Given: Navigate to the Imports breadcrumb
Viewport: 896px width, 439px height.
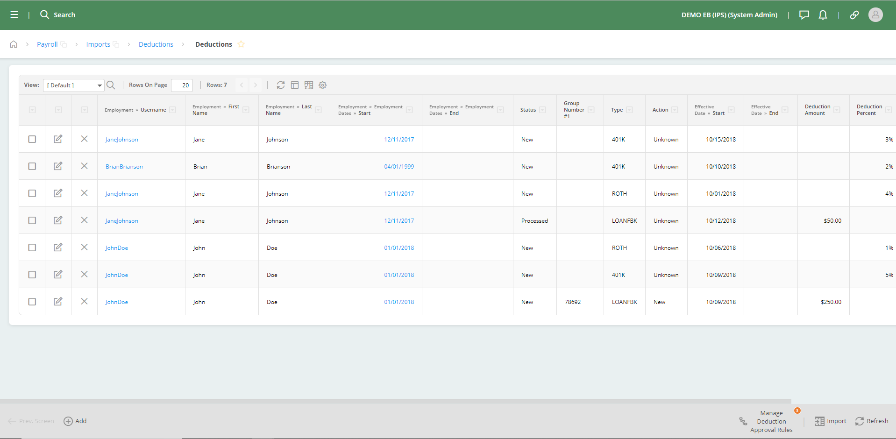Looking at the screenshot, I should [98, 44].
